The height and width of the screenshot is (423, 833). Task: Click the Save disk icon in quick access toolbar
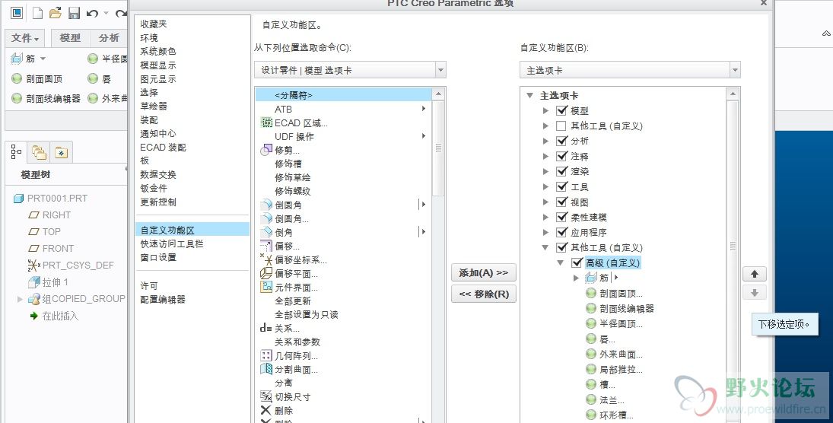coord(74,13)
